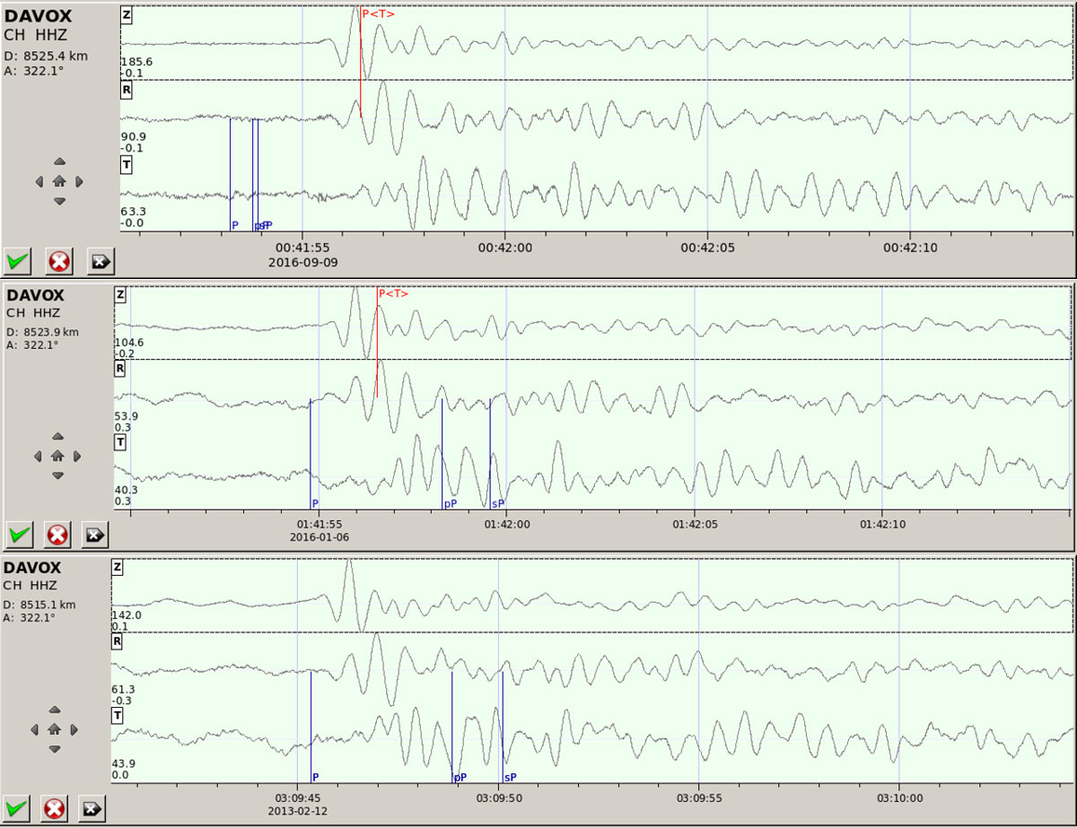Click the blue P marker in 2013-02-12 panel
This screenshot has height=828, width=1077.
[x=315, y=777]
